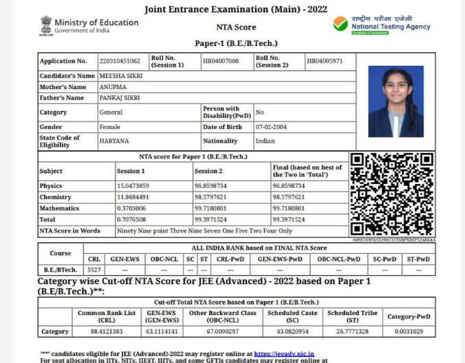Click the Final Total score 99.3971524
This screenshot has width=465, height=363.
click(289, 220)
